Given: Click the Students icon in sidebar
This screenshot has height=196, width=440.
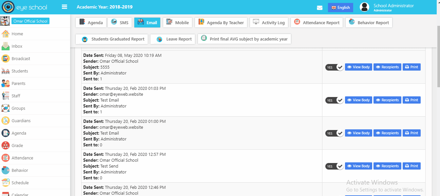Looking at the screenshot, I should [5, 71].
